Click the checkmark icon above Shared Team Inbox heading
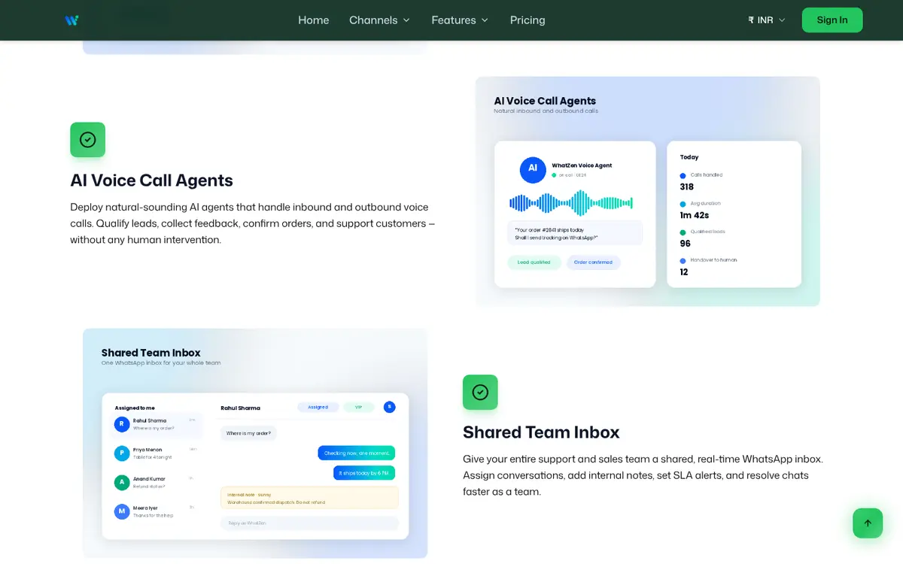Viewport: 903px width, 564px height. click(480, 392)
